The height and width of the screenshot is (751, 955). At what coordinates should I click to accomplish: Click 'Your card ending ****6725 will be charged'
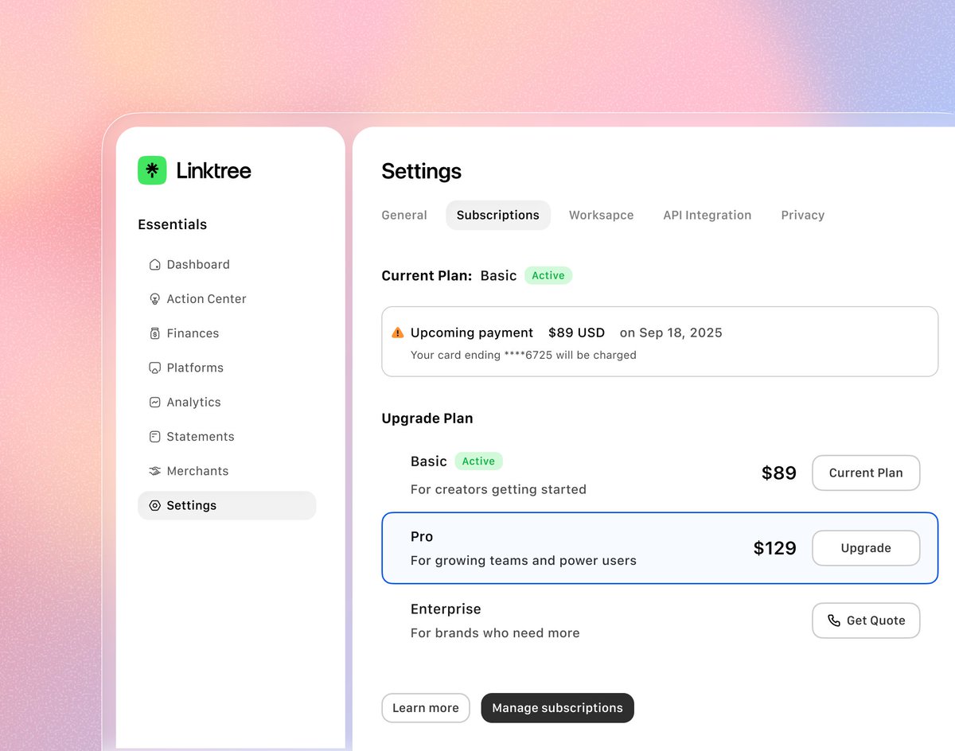(524, 355)
